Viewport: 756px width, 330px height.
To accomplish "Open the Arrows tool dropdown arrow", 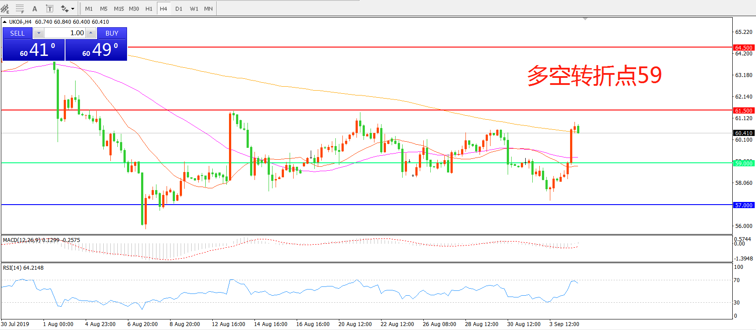I will [73, 8].
